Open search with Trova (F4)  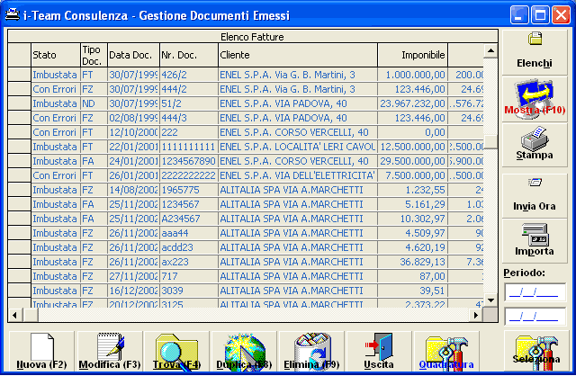click(x=176, y=352)
